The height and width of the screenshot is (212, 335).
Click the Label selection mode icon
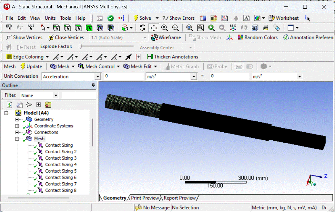pos(9,27)
